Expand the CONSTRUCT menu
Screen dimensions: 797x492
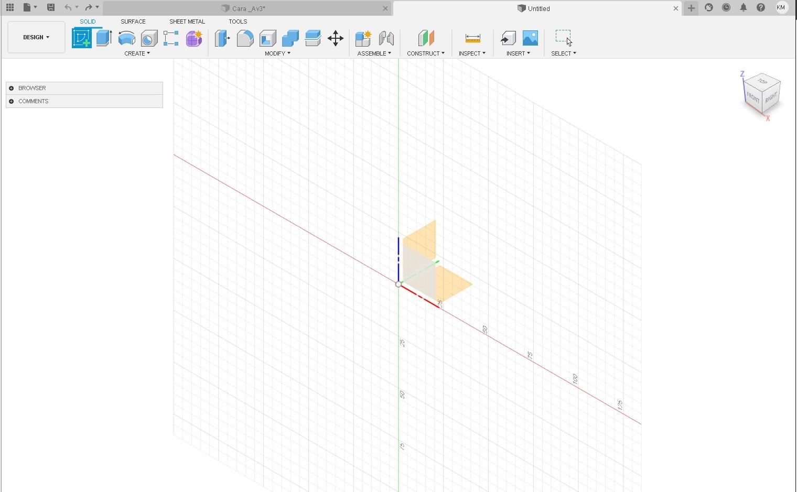pos(426,53)
